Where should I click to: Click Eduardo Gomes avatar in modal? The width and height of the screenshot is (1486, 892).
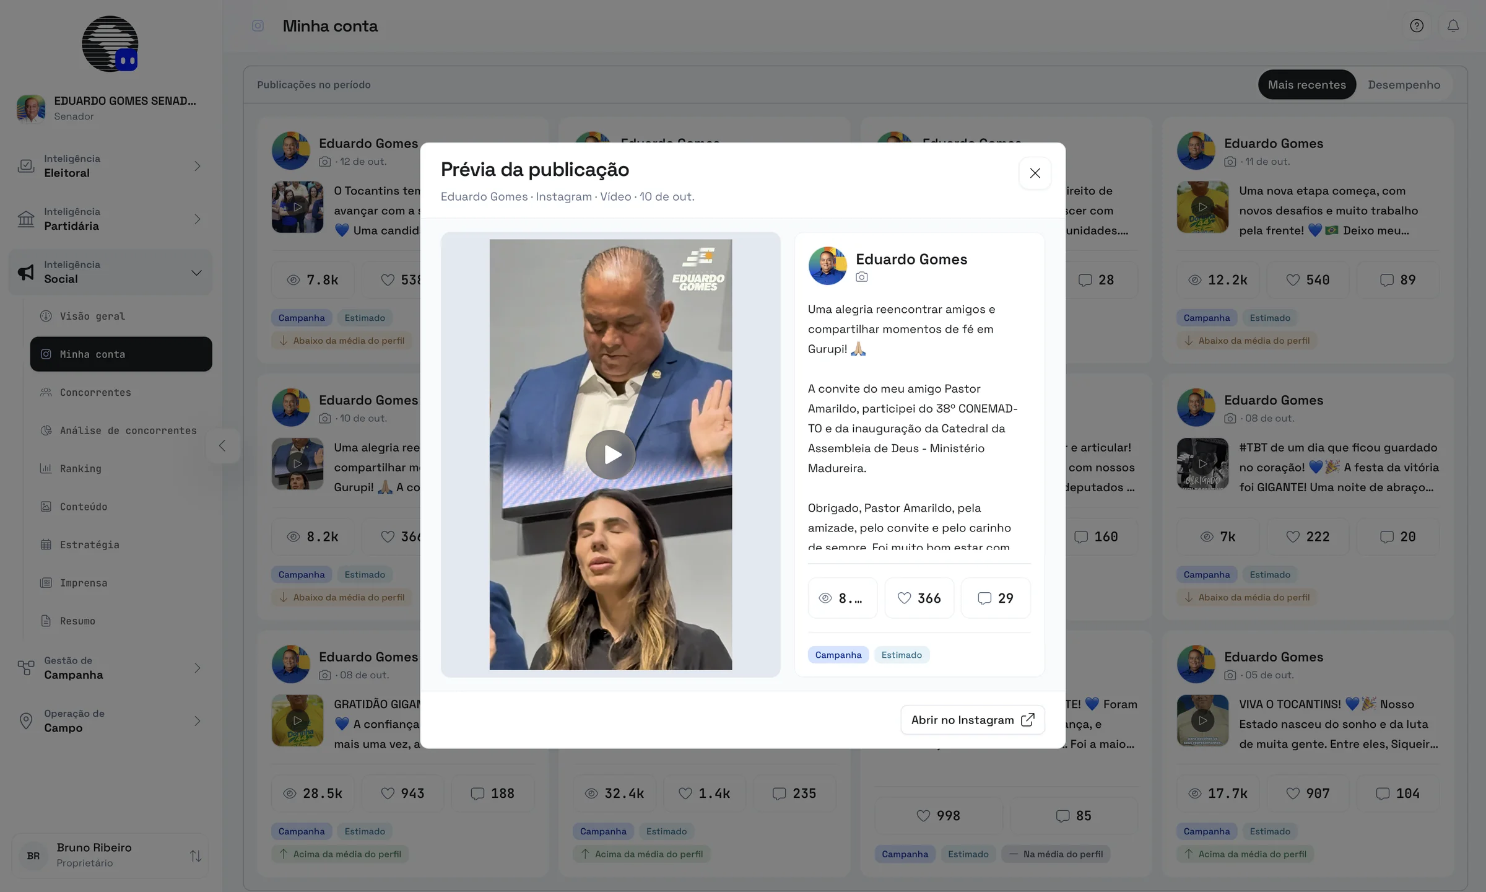click(x=827, y=266)
